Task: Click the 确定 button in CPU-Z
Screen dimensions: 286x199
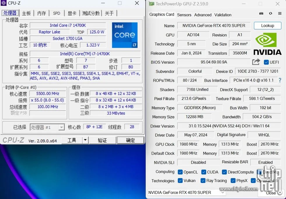Action: point(130,140)
